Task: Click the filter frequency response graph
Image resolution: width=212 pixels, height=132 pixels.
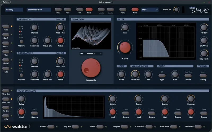Action: coord(166,41)
